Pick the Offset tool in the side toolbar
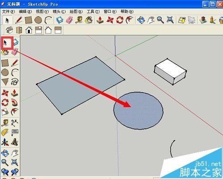The image size is (223, 179). point(15,112)
